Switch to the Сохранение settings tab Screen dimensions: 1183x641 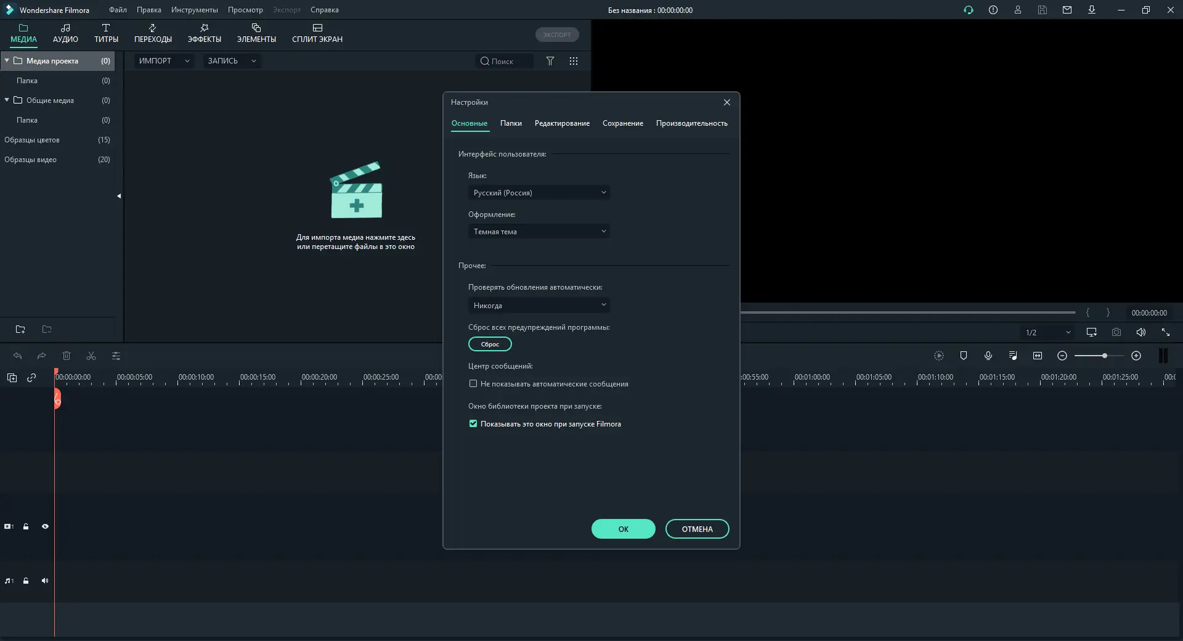tap(623, 123)
